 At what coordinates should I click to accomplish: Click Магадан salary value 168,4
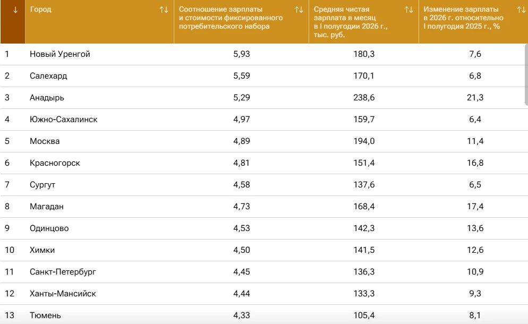pos(364,207)
